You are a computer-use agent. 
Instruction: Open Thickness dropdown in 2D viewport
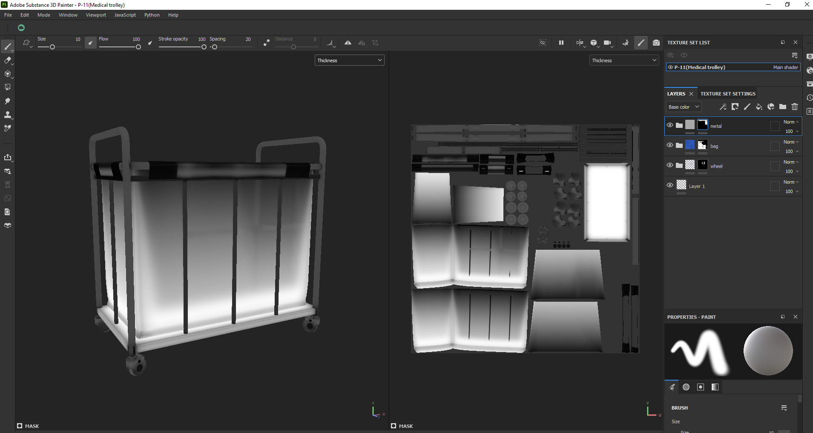click(624, 61)
